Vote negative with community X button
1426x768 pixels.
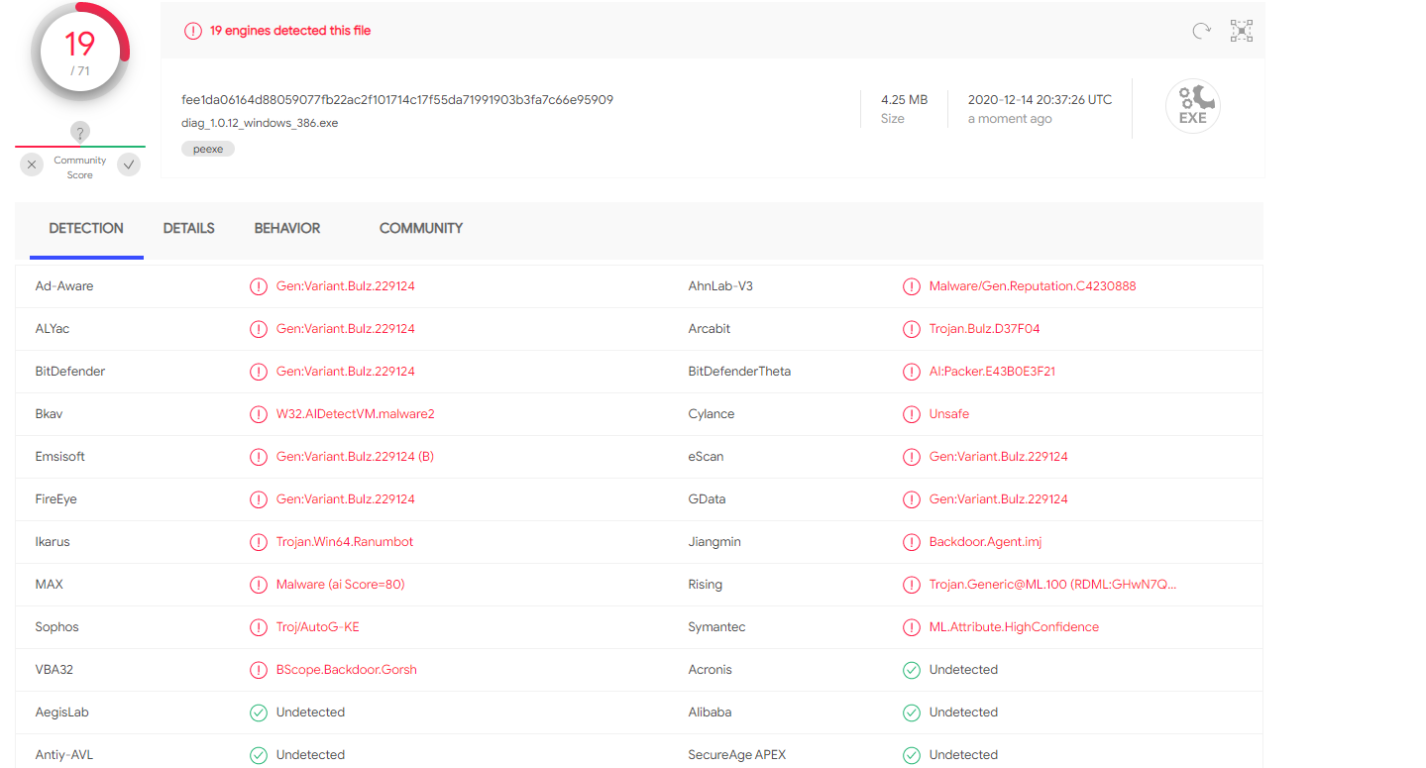coord(32,165)
